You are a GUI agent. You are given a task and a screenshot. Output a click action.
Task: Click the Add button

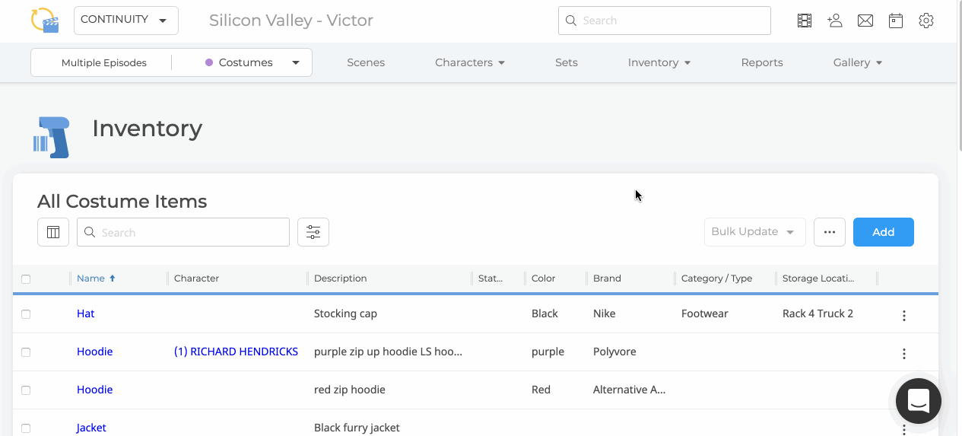[884, 232]
